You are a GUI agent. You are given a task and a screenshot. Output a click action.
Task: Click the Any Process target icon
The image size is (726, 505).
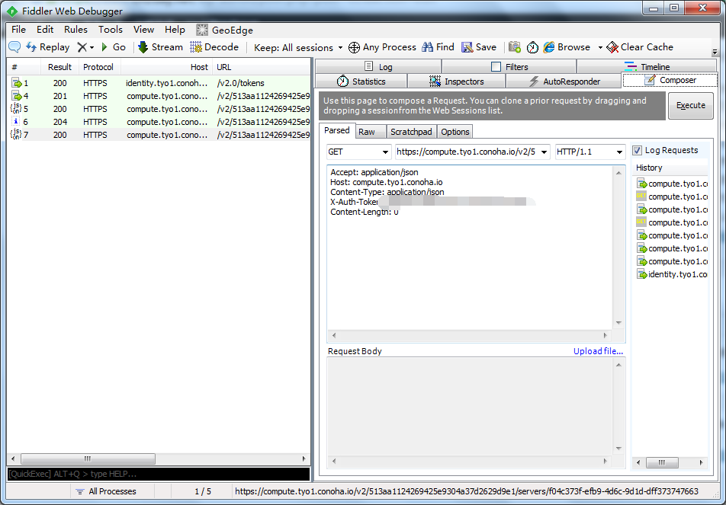click(x=354, y=47)
